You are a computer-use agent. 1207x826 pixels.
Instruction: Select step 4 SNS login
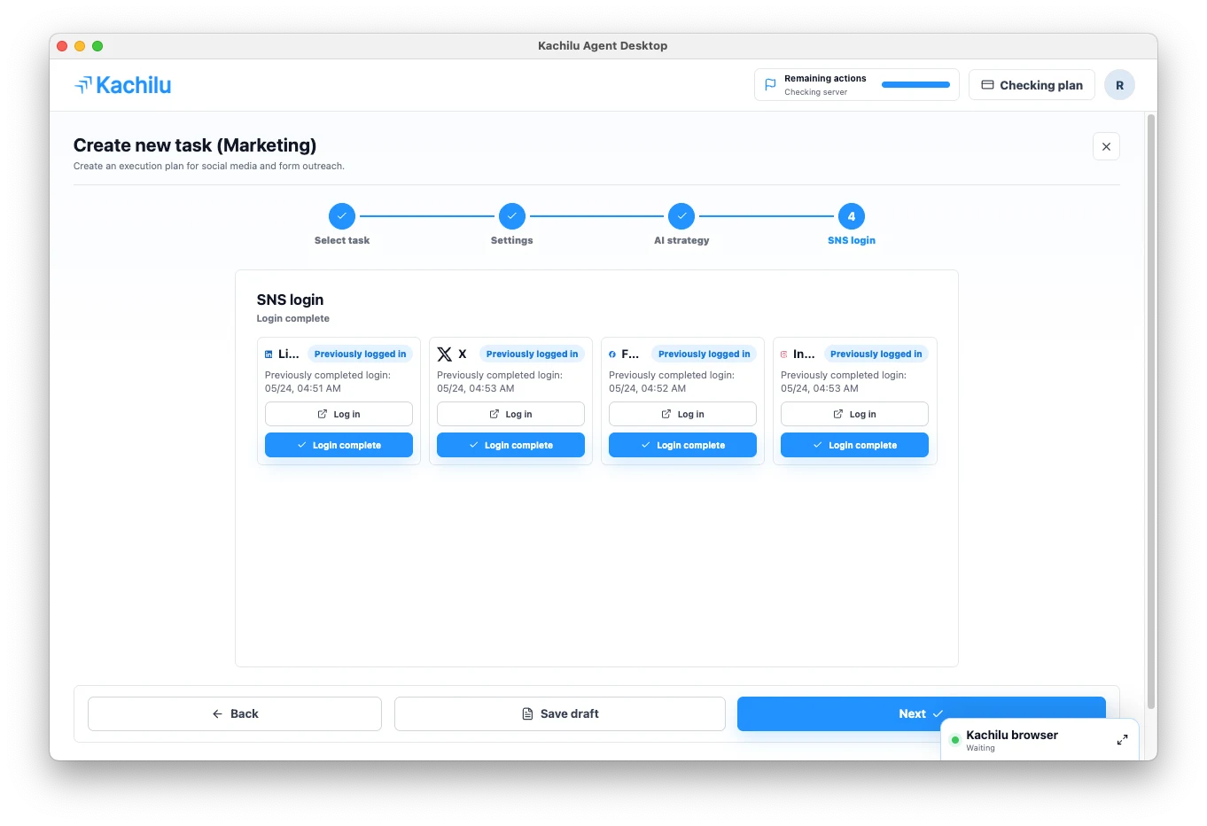(852, 216)
